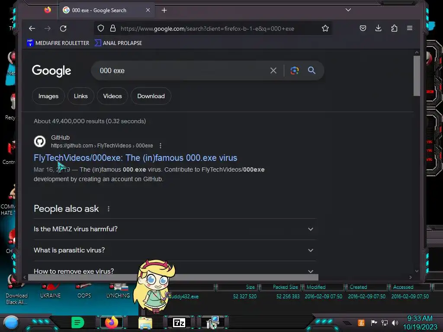443x332 pixels.
Task: Open the UKRAINE desktop icon
Action: [x=50, y=291]
